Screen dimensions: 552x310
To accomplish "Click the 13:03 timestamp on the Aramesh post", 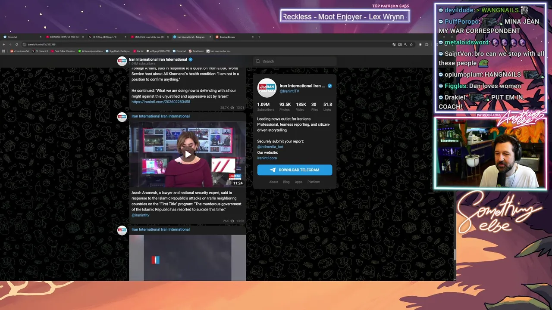I will [240, 221].
